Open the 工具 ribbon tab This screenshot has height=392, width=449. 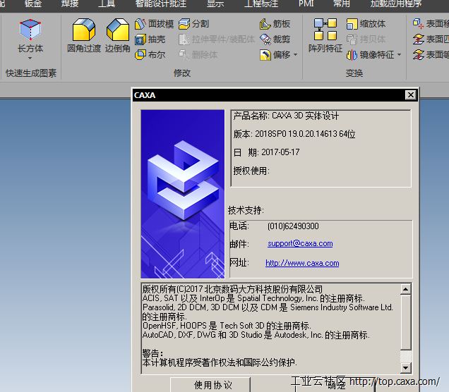pos(107,4)
